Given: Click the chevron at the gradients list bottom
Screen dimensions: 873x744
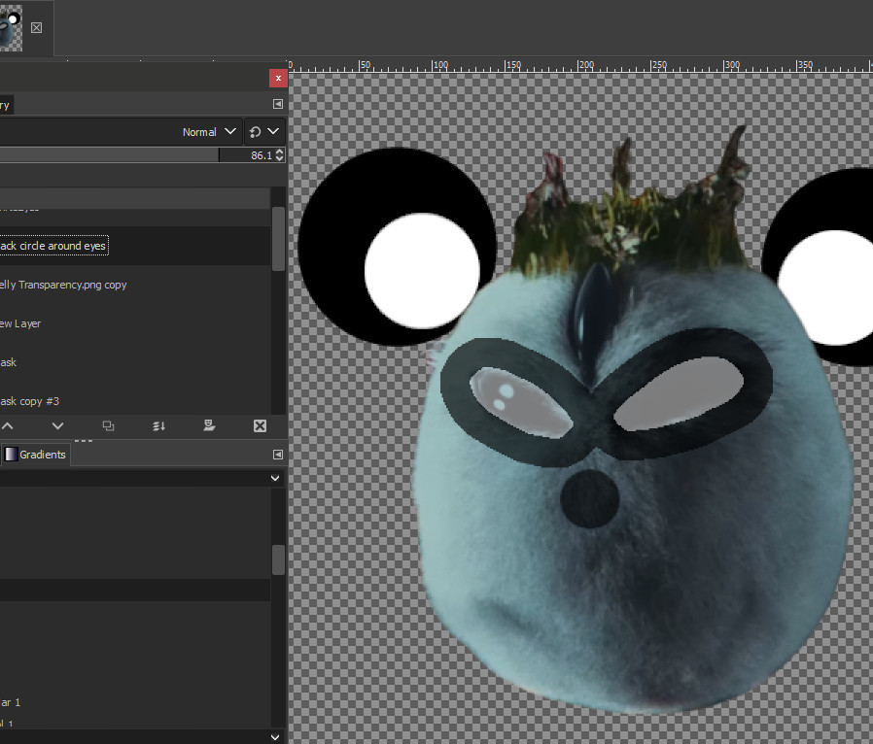Looking at the screenshot, I should coord(275,737).
